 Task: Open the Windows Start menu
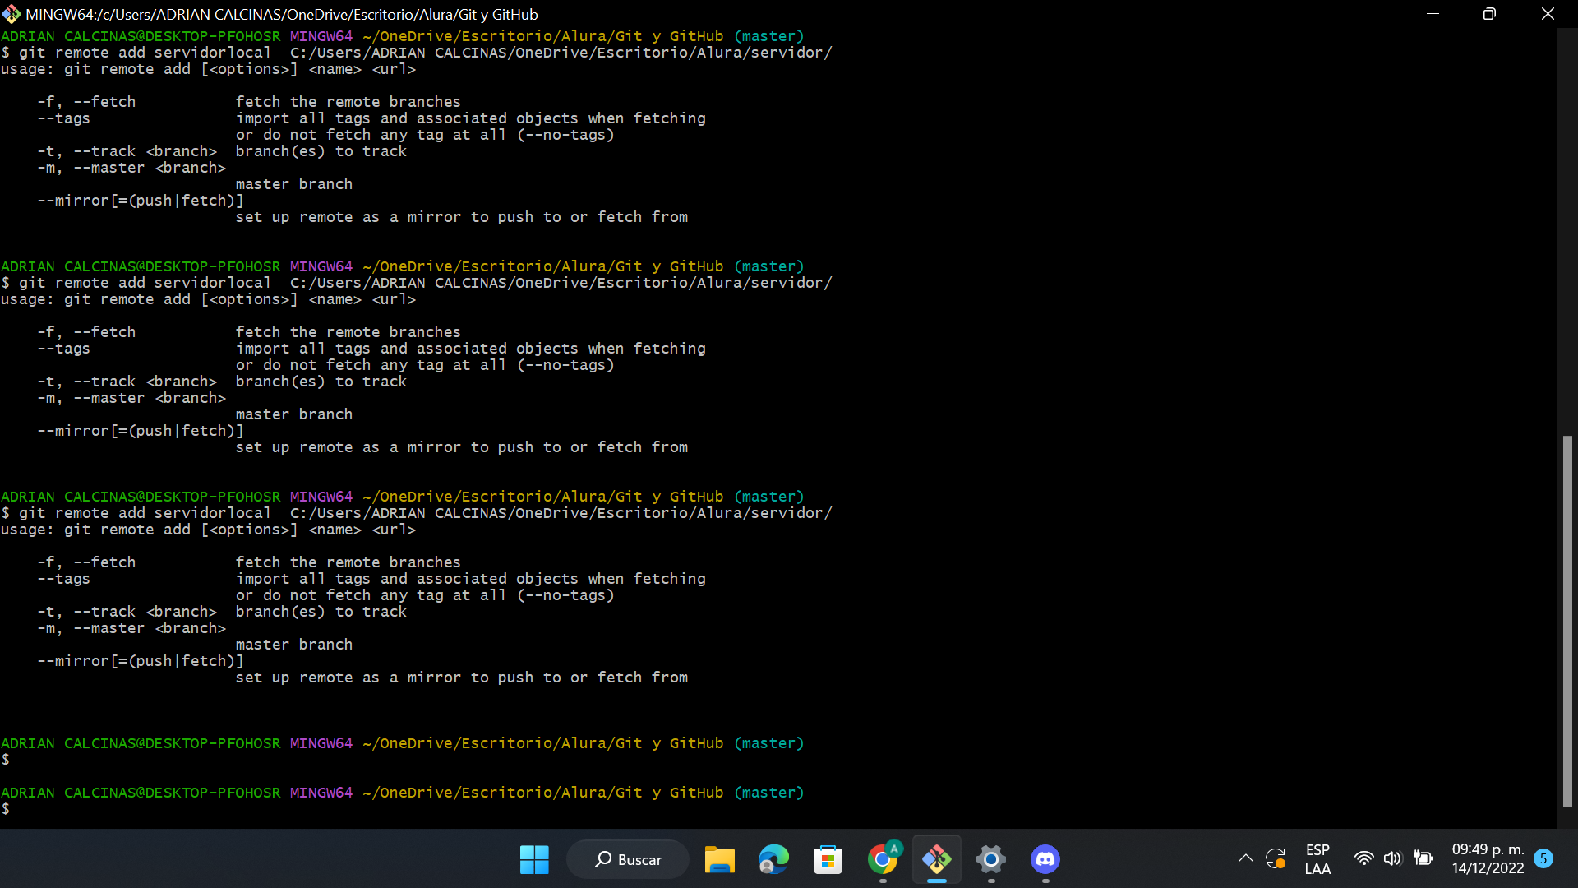click(x=534, y=859)
